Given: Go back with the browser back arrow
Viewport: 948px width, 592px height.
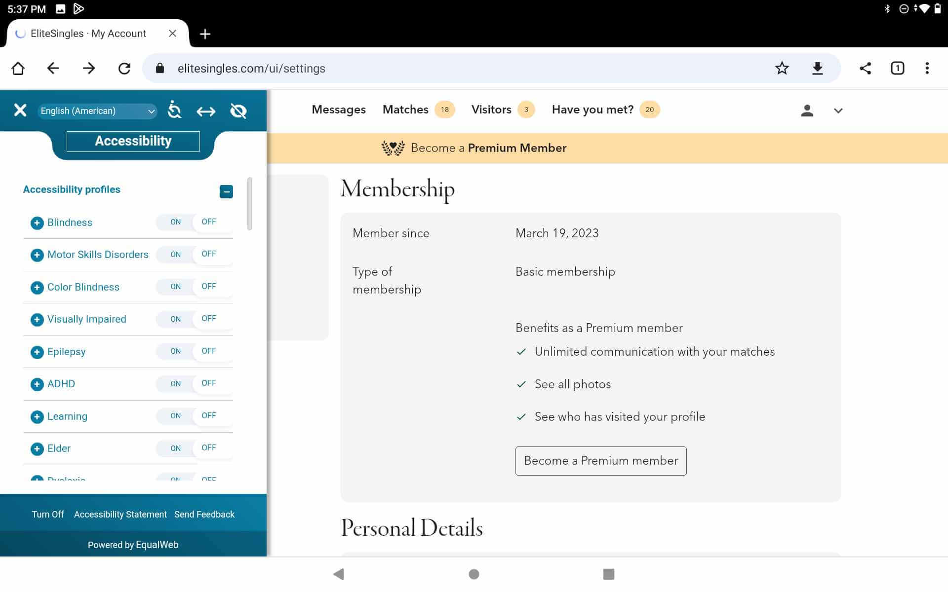Looking at the screenshot, I should point(53,68).
